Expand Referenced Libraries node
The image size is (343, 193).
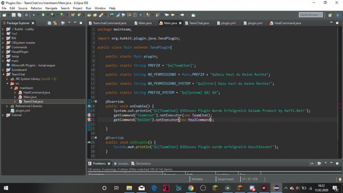(7, 106)
